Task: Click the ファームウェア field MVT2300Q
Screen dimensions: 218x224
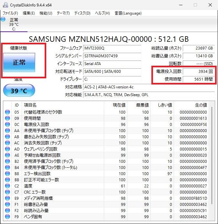Action: tap(112, 48)
